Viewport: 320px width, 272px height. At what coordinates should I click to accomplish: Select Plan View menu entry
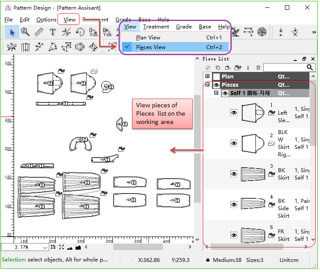148,38
